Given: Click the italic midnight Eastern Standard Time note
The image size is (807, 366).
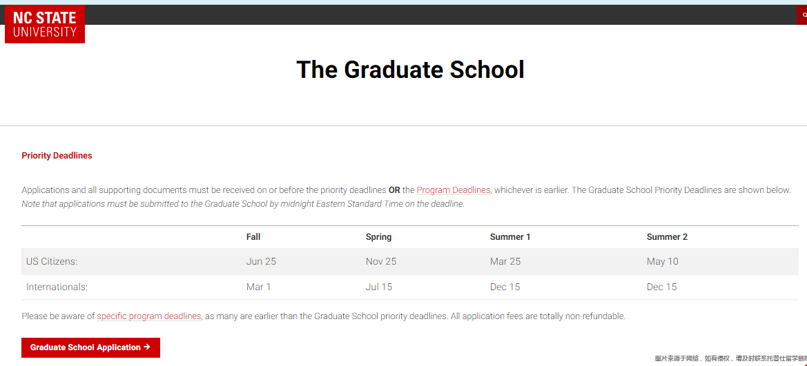Looking at the screenshot, I should [x=243, y=204].
